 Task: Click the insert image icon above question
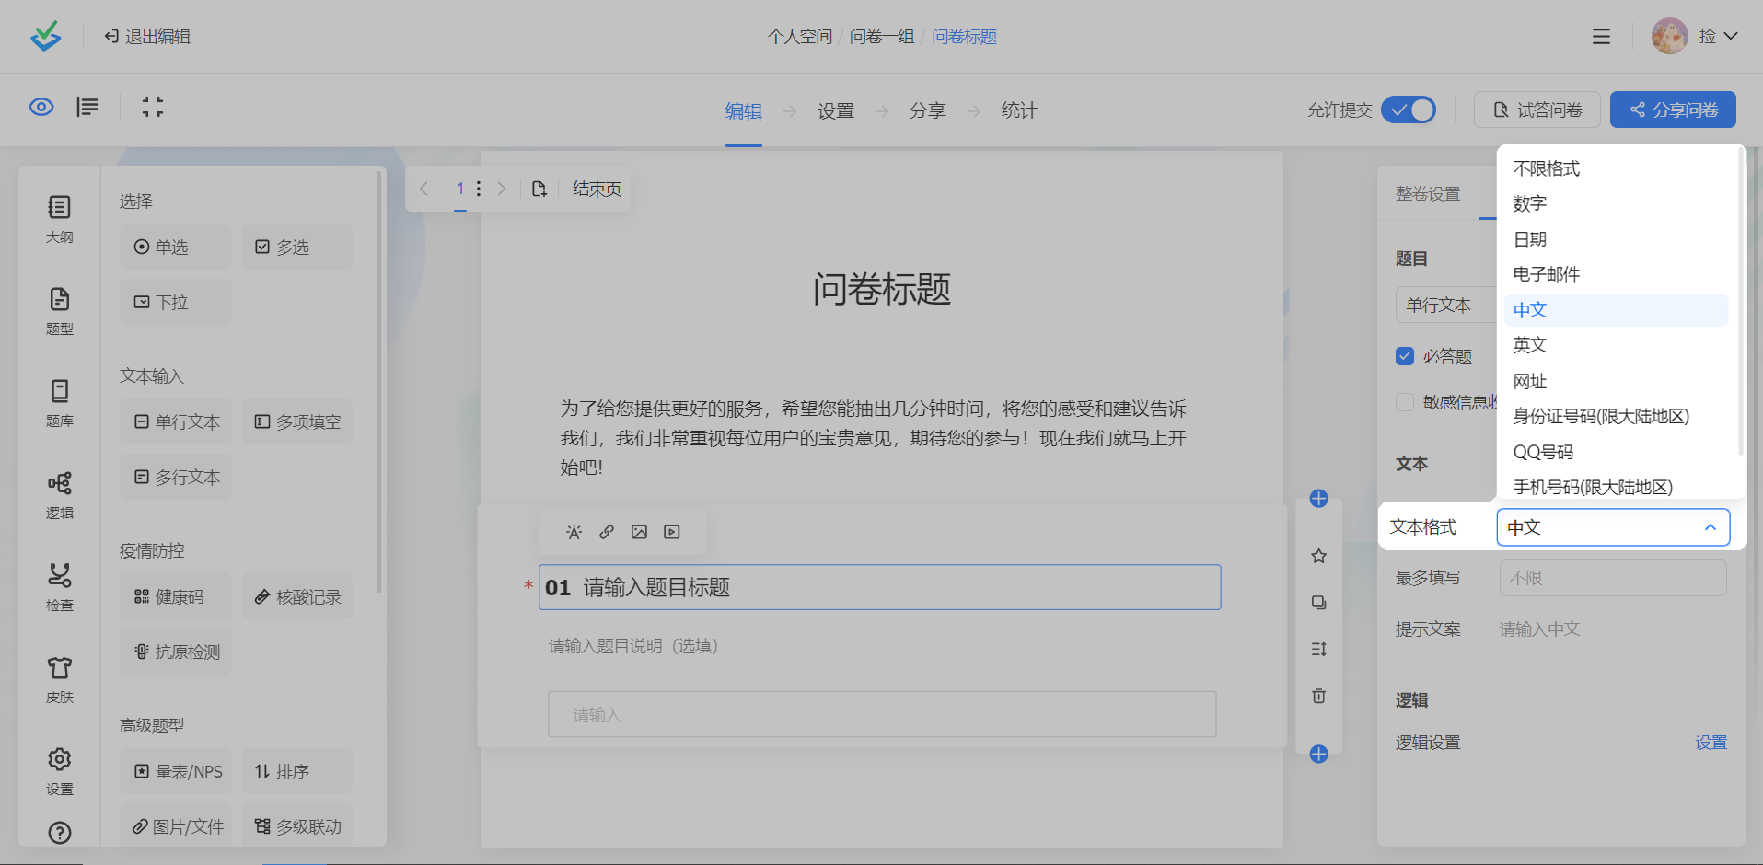639,532
